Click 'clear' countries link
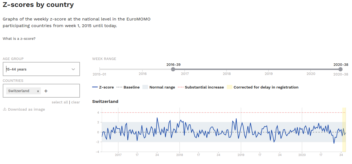The image size is (352, 164). 76,102
